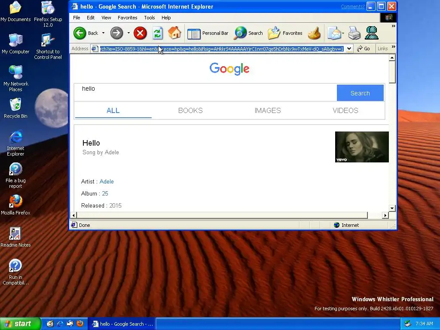
Task: Select the Readme Notes desktop icon
Action: pyautogui.click(x=15, y=237)
